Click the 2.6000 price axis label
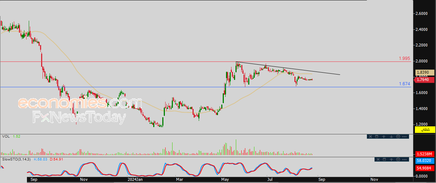 422,13
